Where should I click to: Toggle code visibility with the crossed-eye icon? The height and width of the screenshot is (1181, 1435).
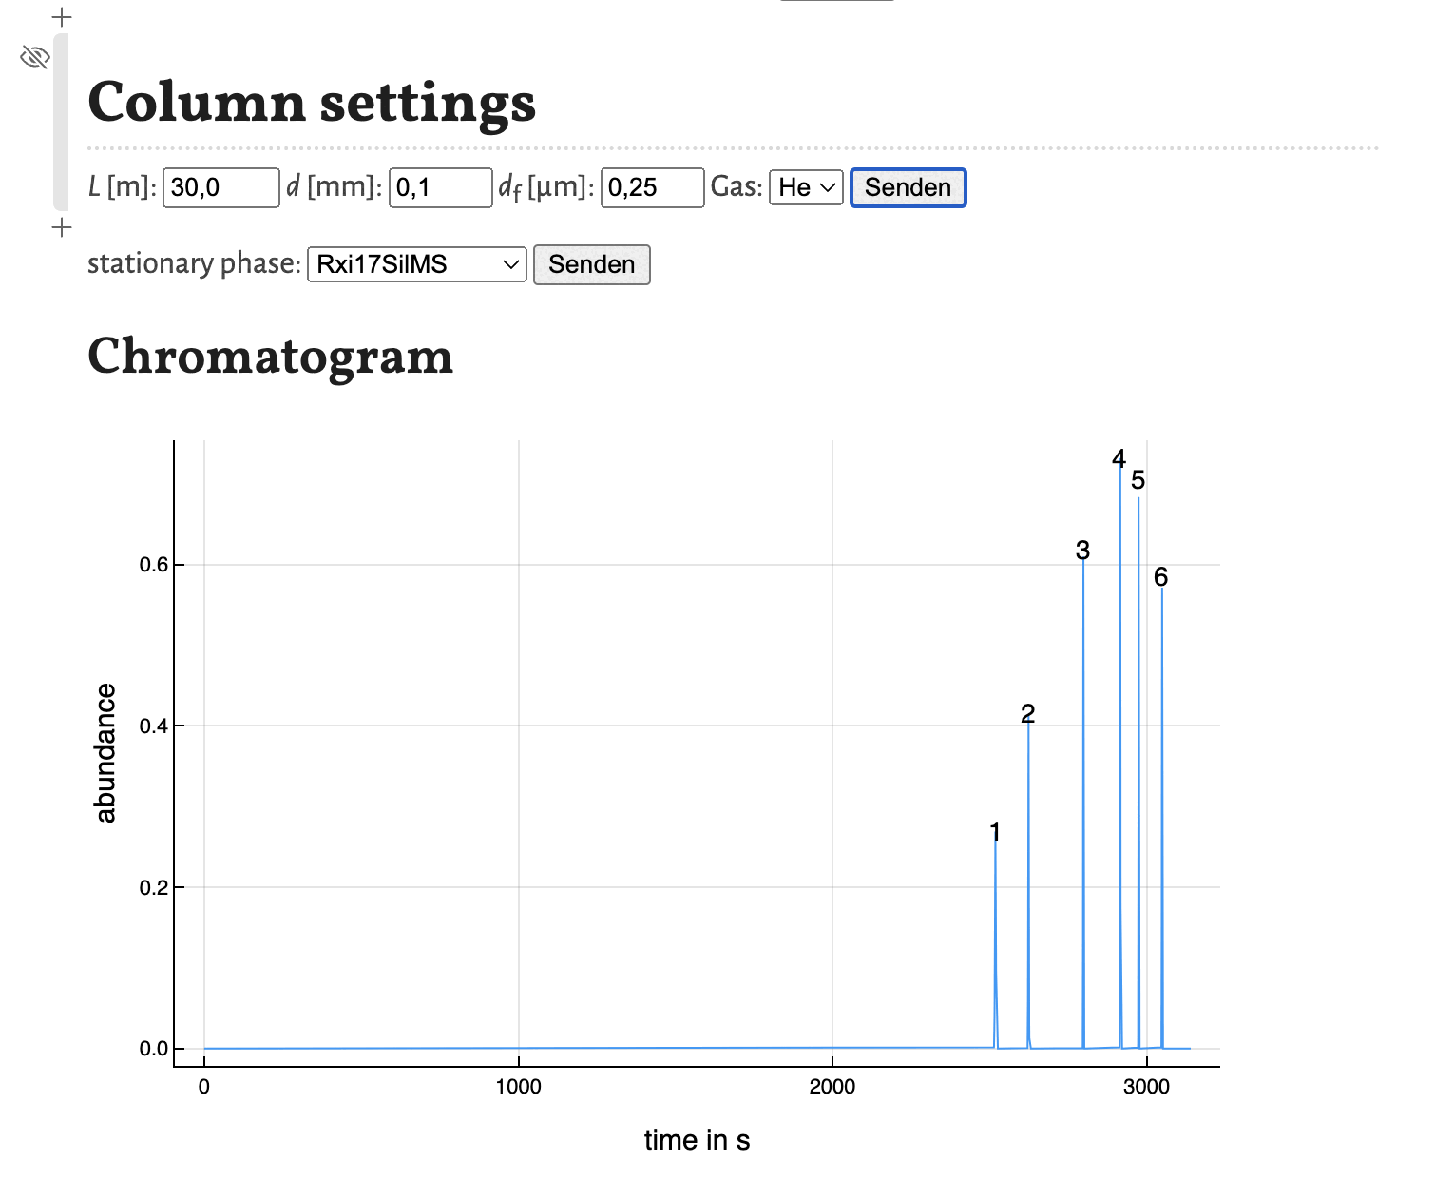coord(34,58)
